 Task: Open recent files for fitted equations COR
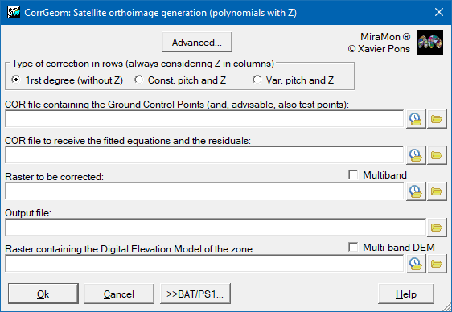coord(416,155)
